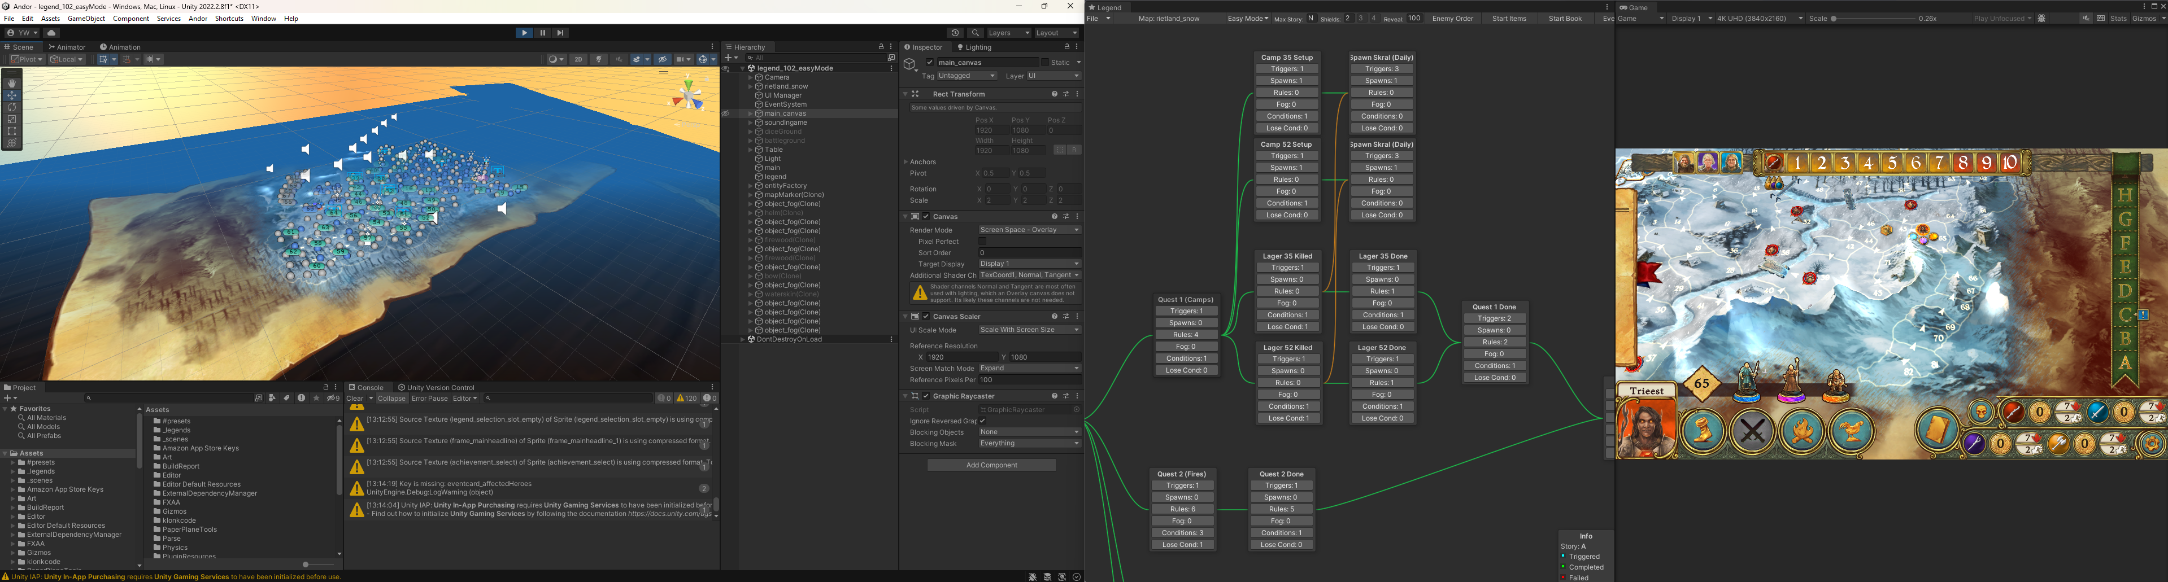2168x582 pixels.
Task: Toggle scene visibility hidden-eye icon
Action: [663, 60]
